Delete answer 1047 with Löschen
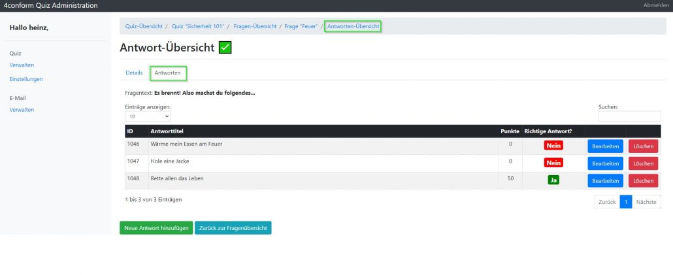Viewport: 673px width, 275px height. point(643,163)
